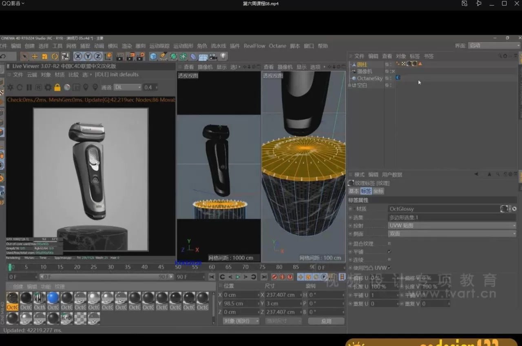Screen dimensions: 522x346
Task: Click the RealFlow menu entry
Action: click(x=254, y=46)
